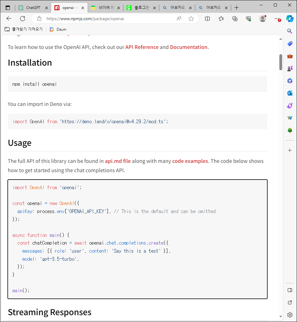Open Collections icon in toolbar

pyautogui.click(x=235, y=19)
